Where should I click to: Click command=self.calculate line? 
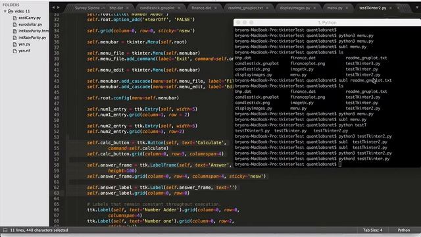coord(138,148)
